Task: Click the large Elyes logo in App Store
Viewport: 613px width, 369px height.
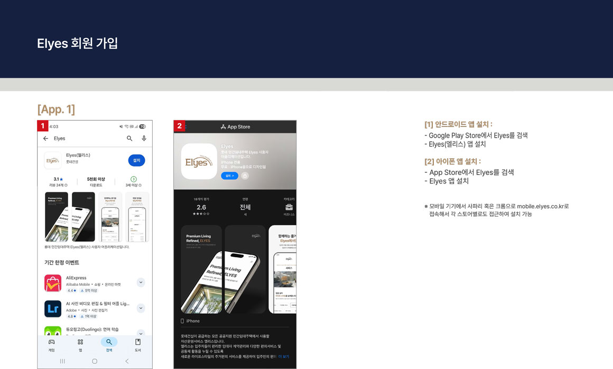Action: tap(199, 161)
